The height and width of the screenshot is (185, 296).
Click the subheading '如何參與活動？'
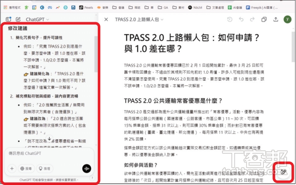pos(141,165)
